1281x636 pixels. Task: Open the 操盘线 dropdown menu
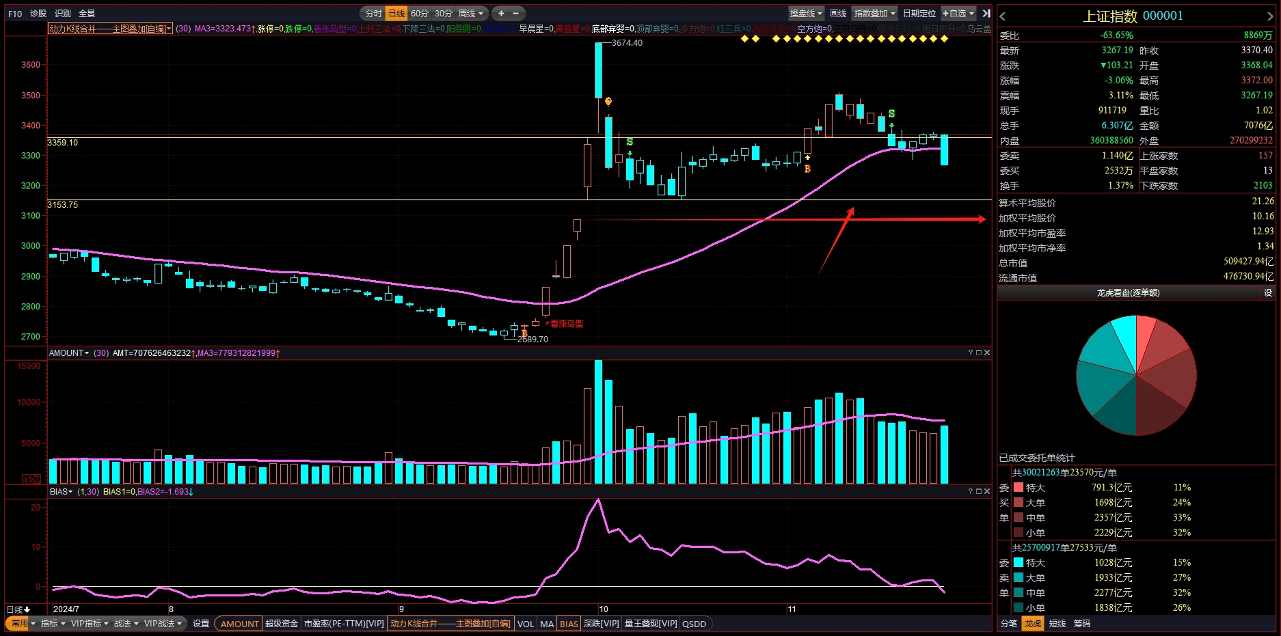[x=806, y=13]
